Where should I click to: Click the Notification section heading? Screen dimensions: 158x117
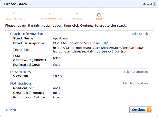point(21,83)
